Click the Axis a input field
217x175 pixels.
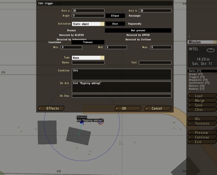(x=88, y=11)
